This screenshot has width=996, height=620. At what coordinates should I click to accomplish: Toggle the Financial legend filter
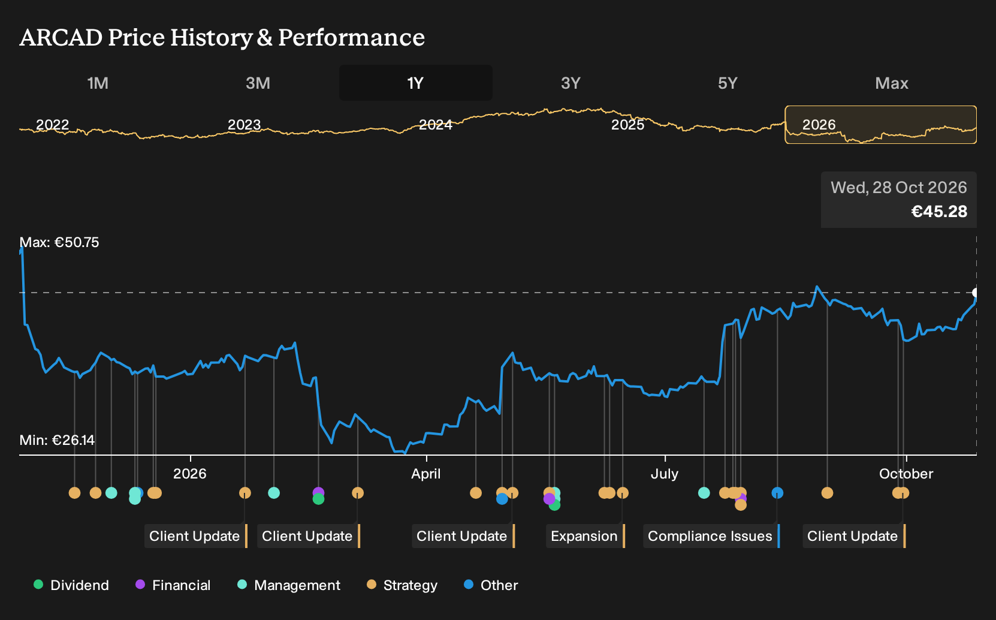[173, 585]
